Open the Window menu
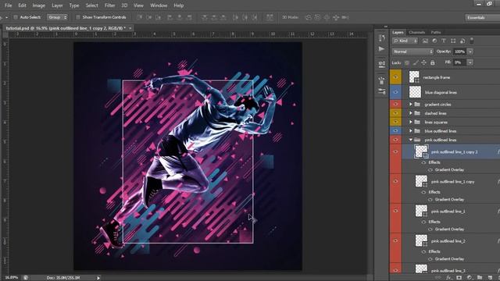Screen dimensions: 500x281 (159, 5)
